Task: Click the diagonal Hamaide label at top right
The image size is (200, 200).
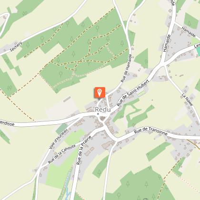Action: [189, 32]
